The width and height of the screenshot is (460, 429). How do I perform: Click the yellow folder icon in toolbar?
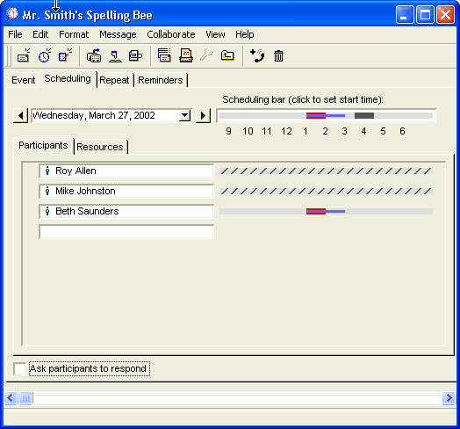[227, 55]
